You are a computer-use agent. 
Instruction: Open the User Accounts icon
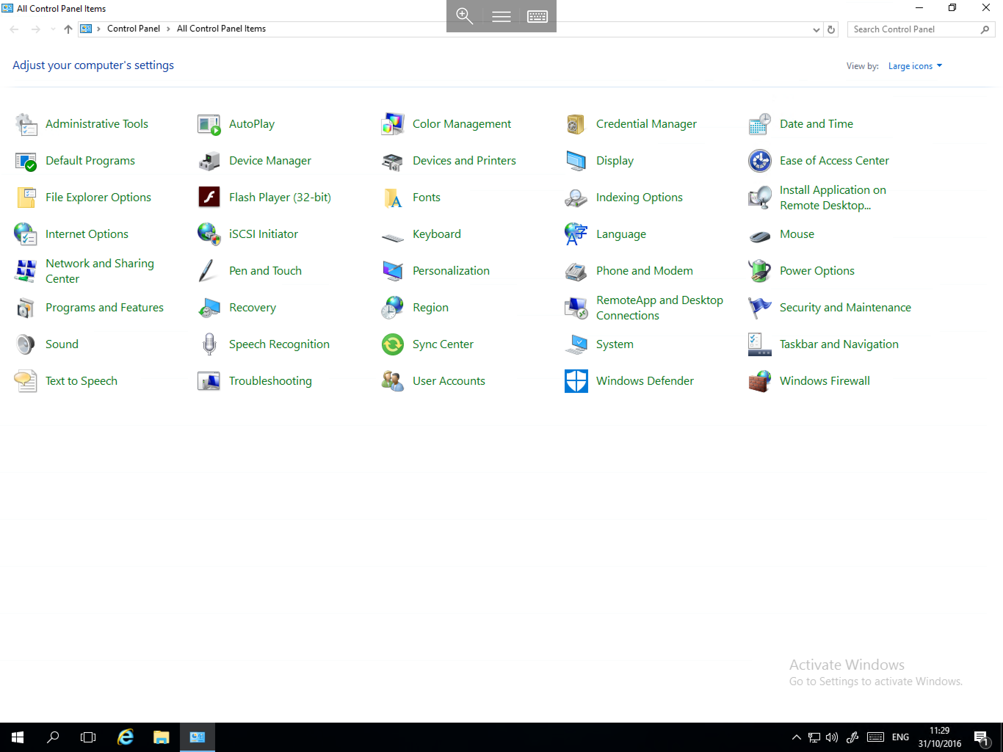click(393, 382)
